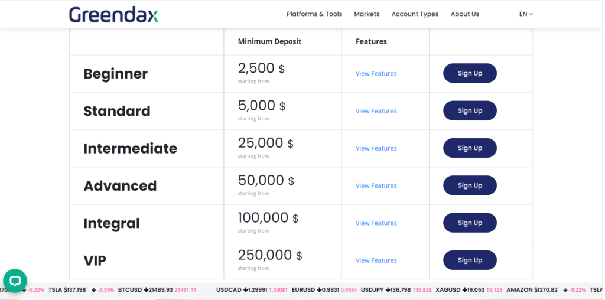Click the BTCUSD ticker item
Image resolution: width=605 pixels, height=300 pixels.
click(x=145, y=290)
